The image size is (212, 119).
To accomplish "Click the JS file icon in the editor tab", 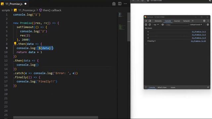I will pyautogui.click(x=2, y=4).
